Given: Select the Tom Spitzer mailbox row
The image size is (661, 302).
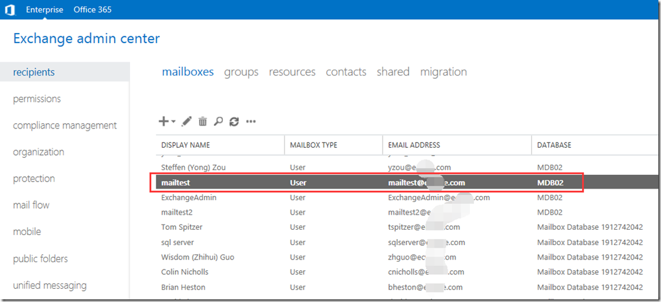Looking at the screenshot, I should tap(406, 227).
